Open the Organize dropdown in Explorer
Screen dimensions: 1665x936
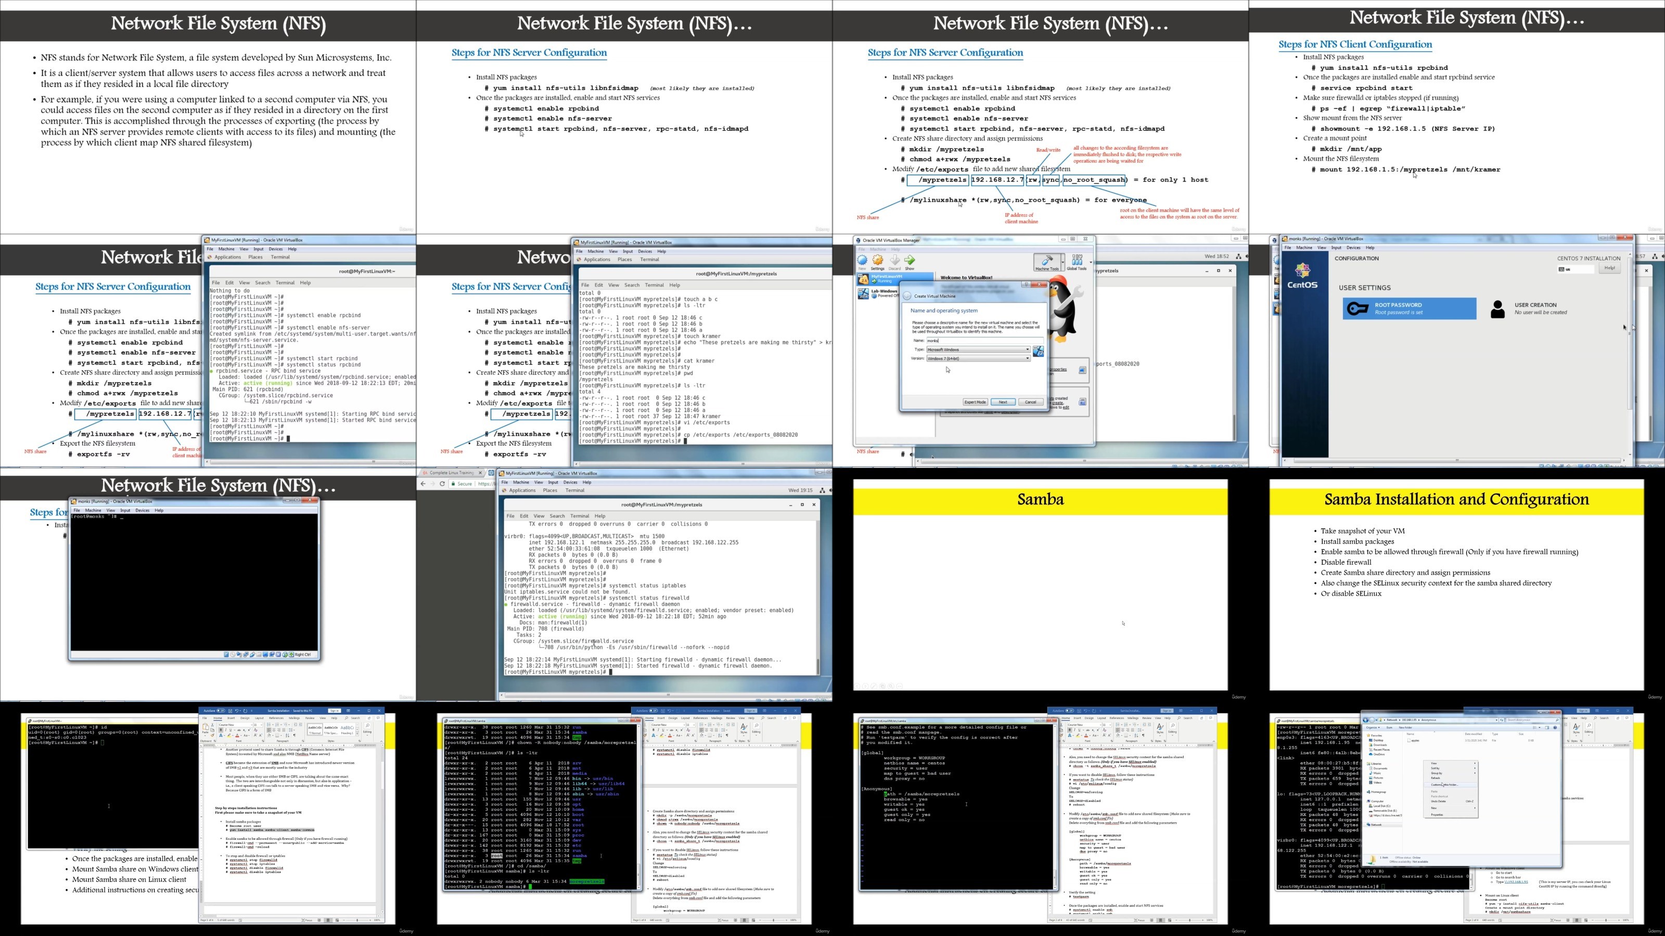click(1374, 727)
